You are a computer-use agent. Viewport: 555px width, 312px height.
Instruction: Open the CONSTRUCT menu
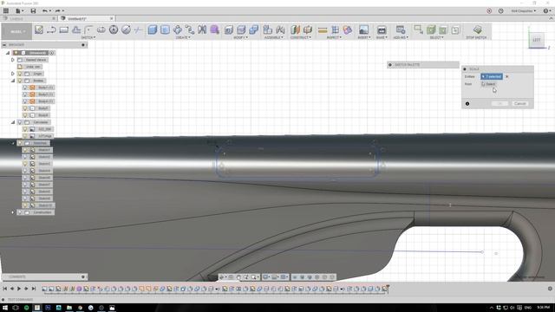(300, 37)
